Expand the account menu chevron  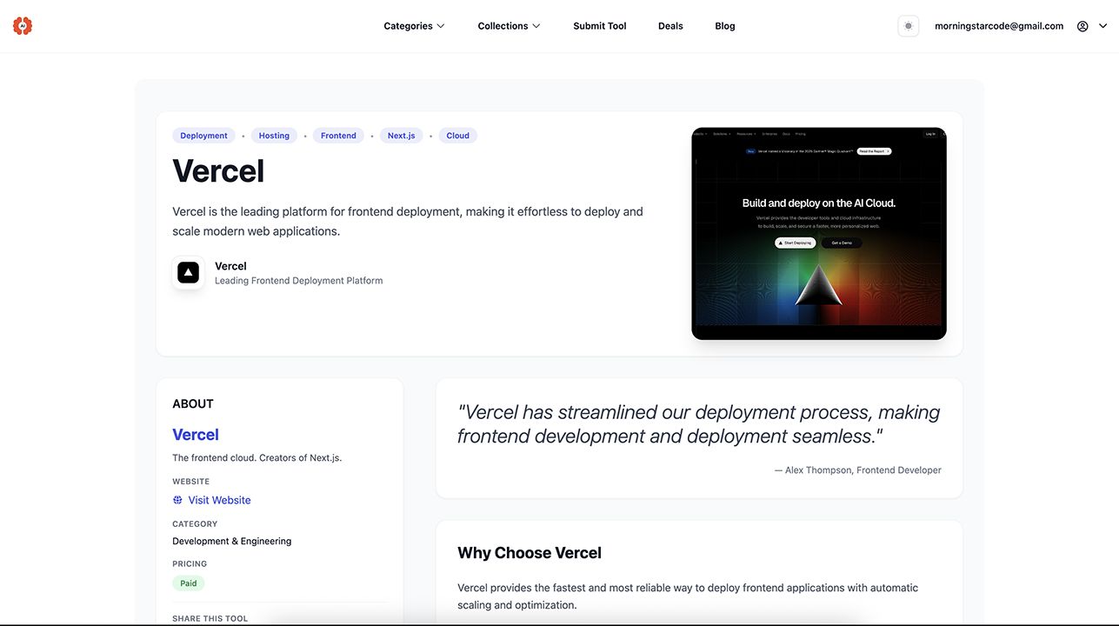(x=1103, y=26)
